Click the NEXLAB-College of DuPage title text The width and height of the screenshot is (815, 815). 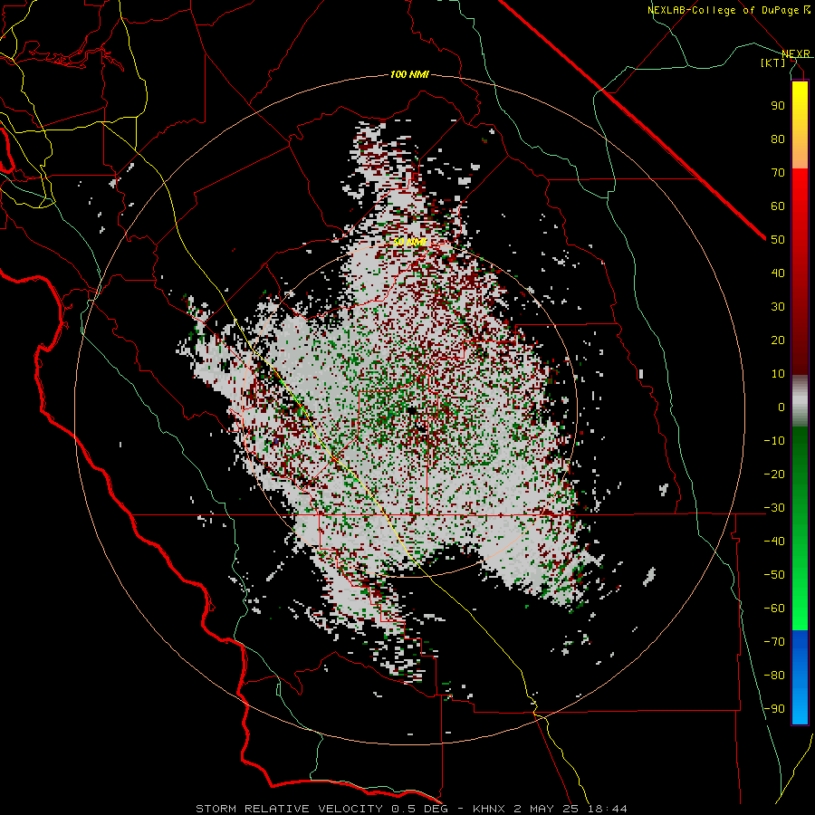point(728,10)
